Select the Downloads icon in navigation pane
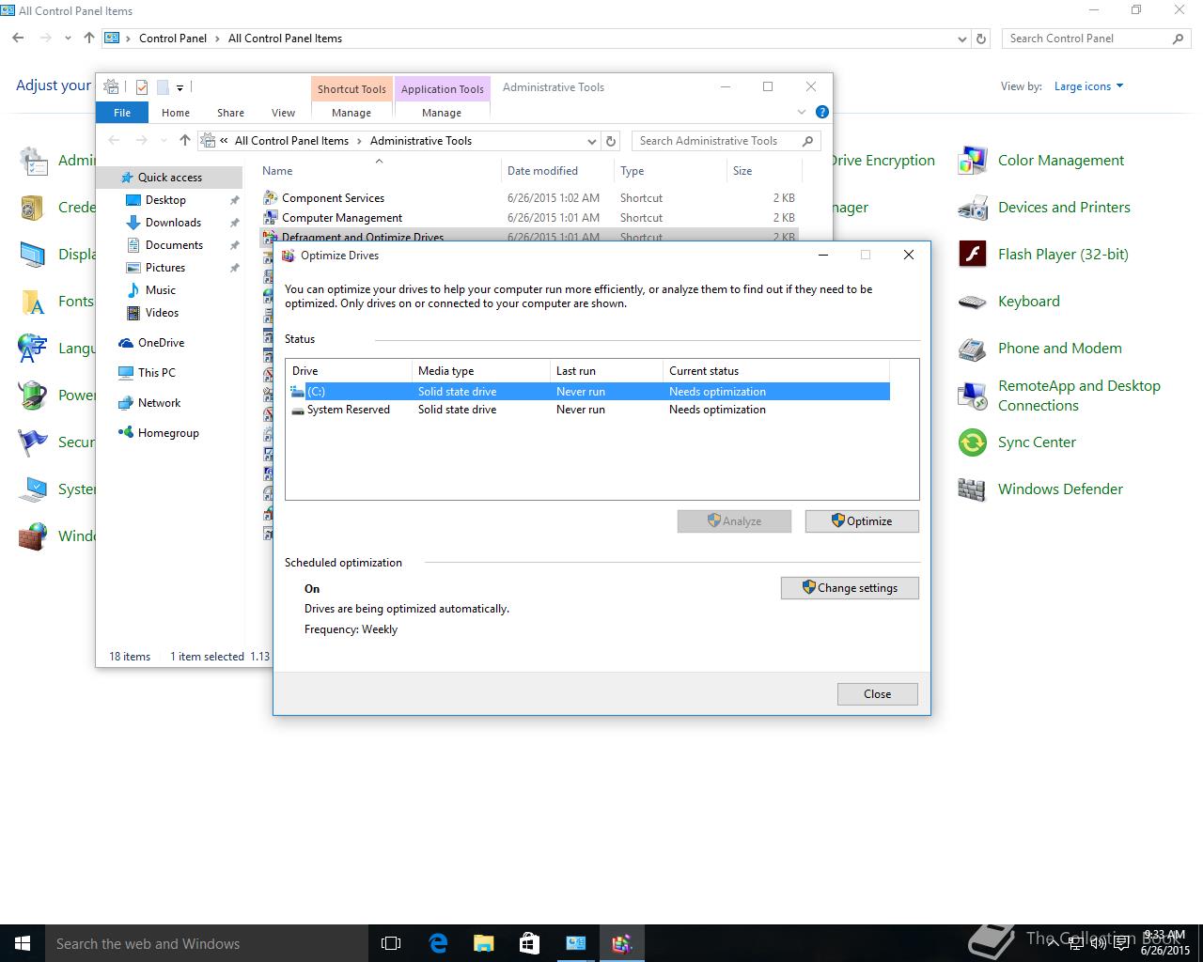 pyautogui.click(x=133, y=223)
